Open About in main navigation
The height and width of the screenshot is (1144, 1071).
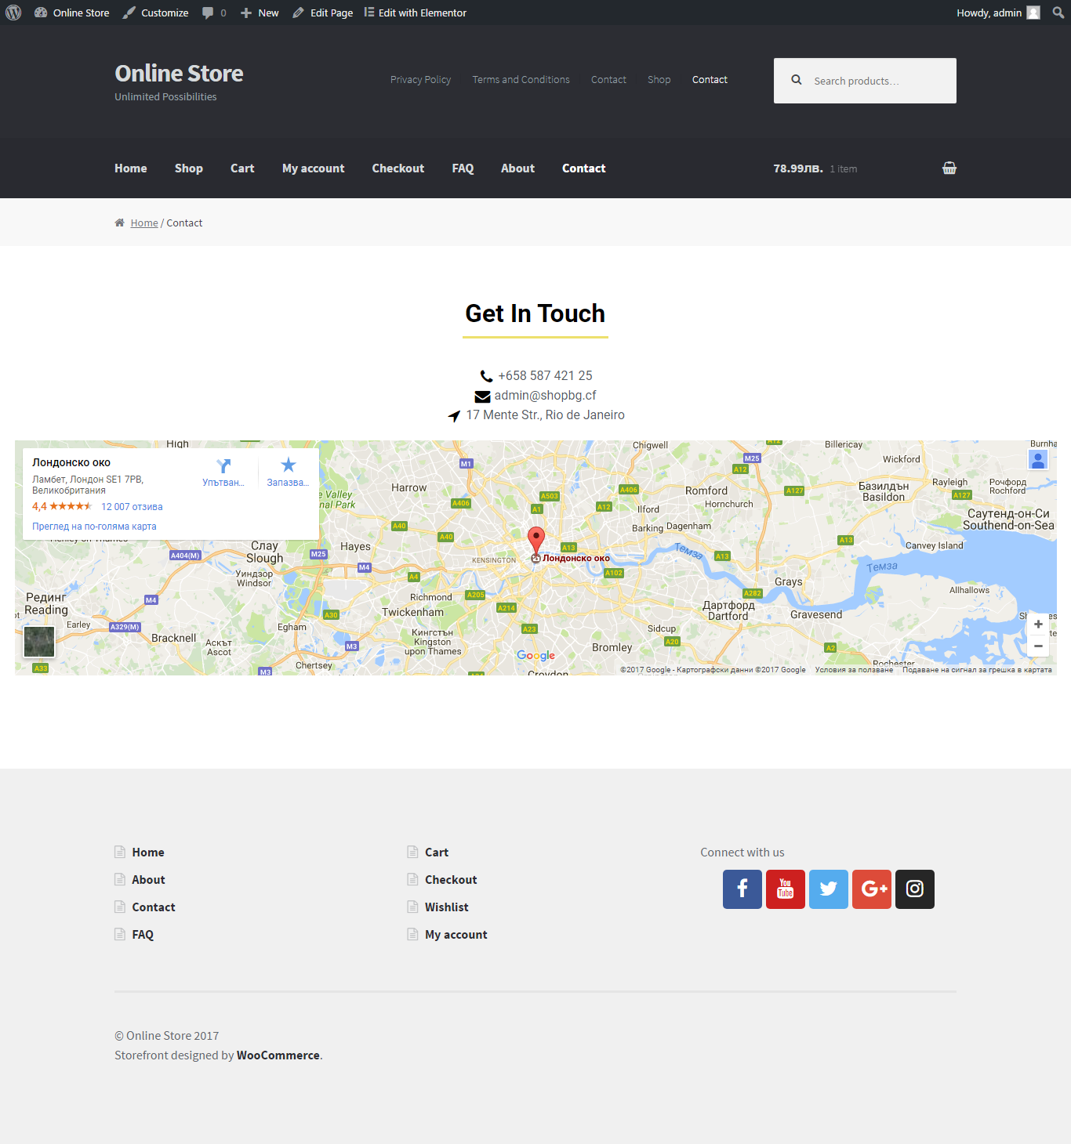click(x=517, y=168)
